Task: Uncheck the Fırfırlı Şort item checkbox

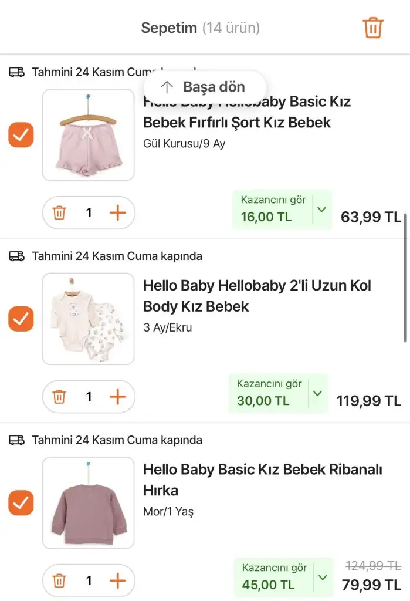Action: (x=21, y=135)
